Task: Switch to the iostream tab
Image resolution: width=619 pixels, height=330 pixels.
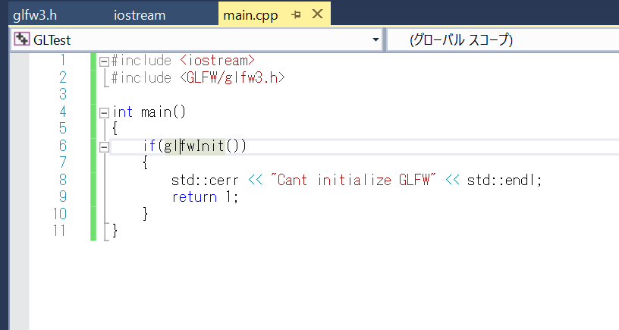Action: pyautogui.click(x=140, y=15)
